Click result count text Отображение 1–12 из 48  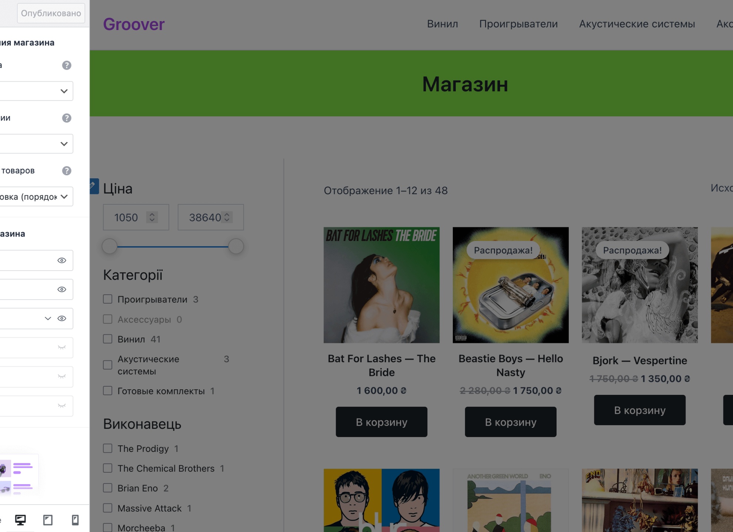[x=386, y=191]
